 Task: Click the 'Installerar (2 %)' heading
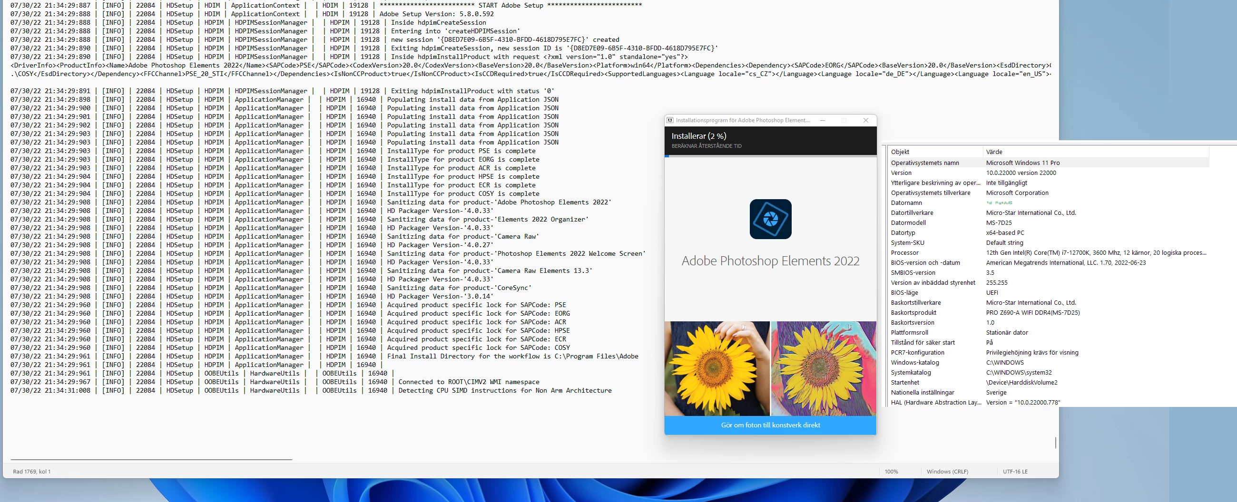(x=699, y=136)
